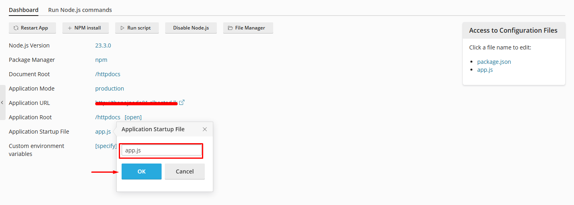Open package.json configuration file link
Screen dimensions: 574x205
click(494, 62)
